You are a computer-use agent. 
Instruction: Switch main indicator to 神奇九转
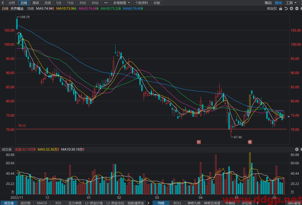click(x=194, y=203)
